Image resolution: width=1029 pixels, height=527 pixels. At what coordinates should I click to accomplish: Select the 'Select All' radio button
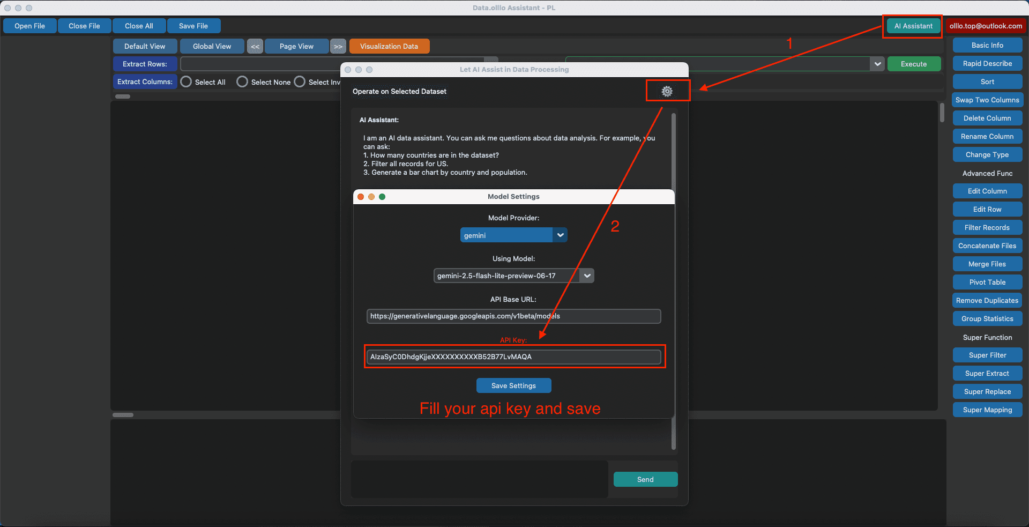click(186, 81)
